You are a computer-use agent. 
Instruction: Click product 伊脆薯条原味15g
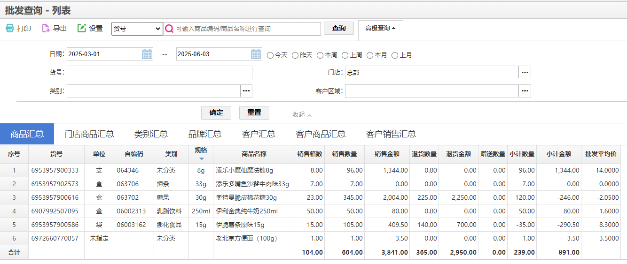pyautogui.click(x=240, y=225)
